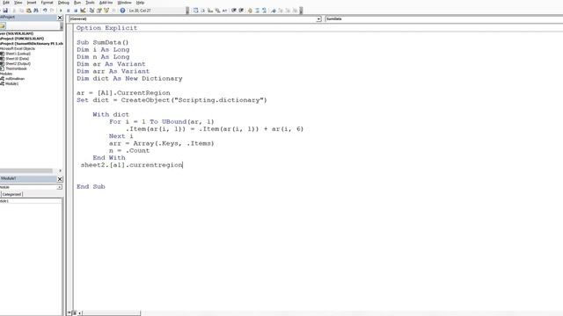Click the Outdent icon in Edit toolbar
Image resolution: width=563 pixels, height=316 pixels.
click(241, 11)
